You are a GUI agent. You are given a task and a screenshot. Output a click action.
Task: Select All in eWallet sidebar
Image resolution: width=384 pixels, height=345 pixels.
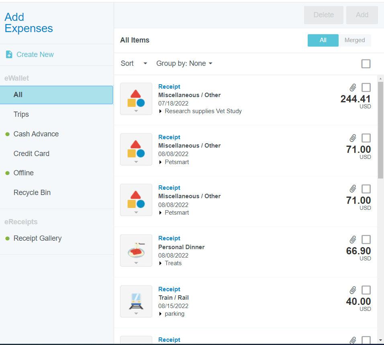tap(57, 95)
